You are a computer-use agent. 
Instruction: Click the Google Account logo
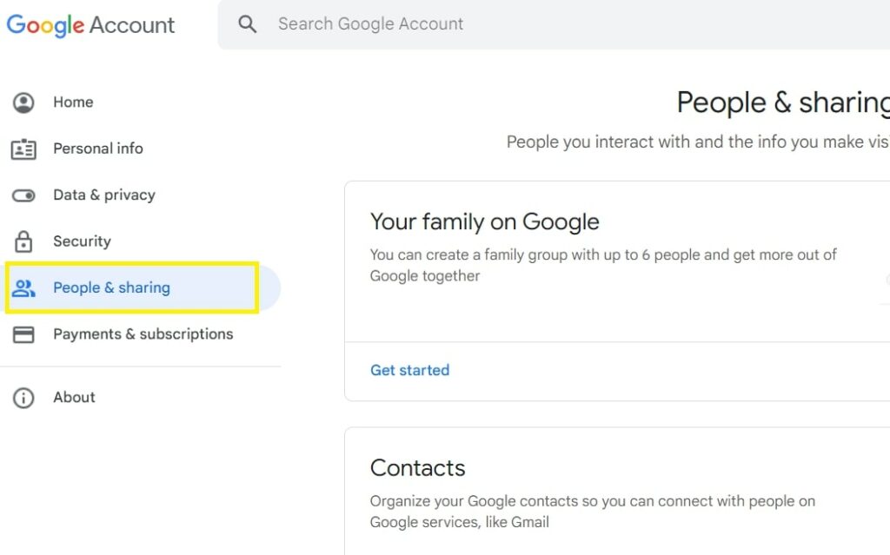pos(90,25)
